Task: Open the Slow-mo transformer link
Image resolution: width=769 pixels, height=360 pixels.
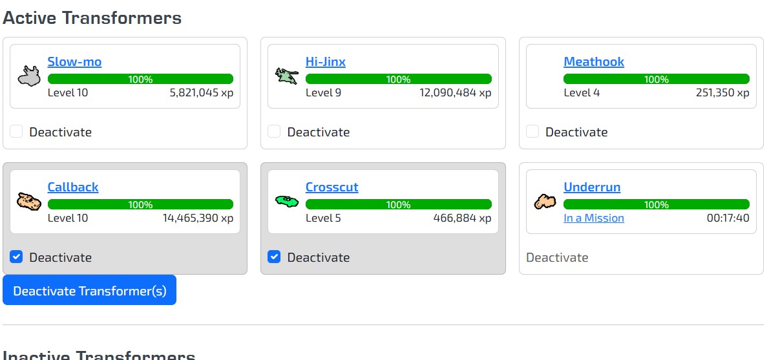Action: coord(74,62)
